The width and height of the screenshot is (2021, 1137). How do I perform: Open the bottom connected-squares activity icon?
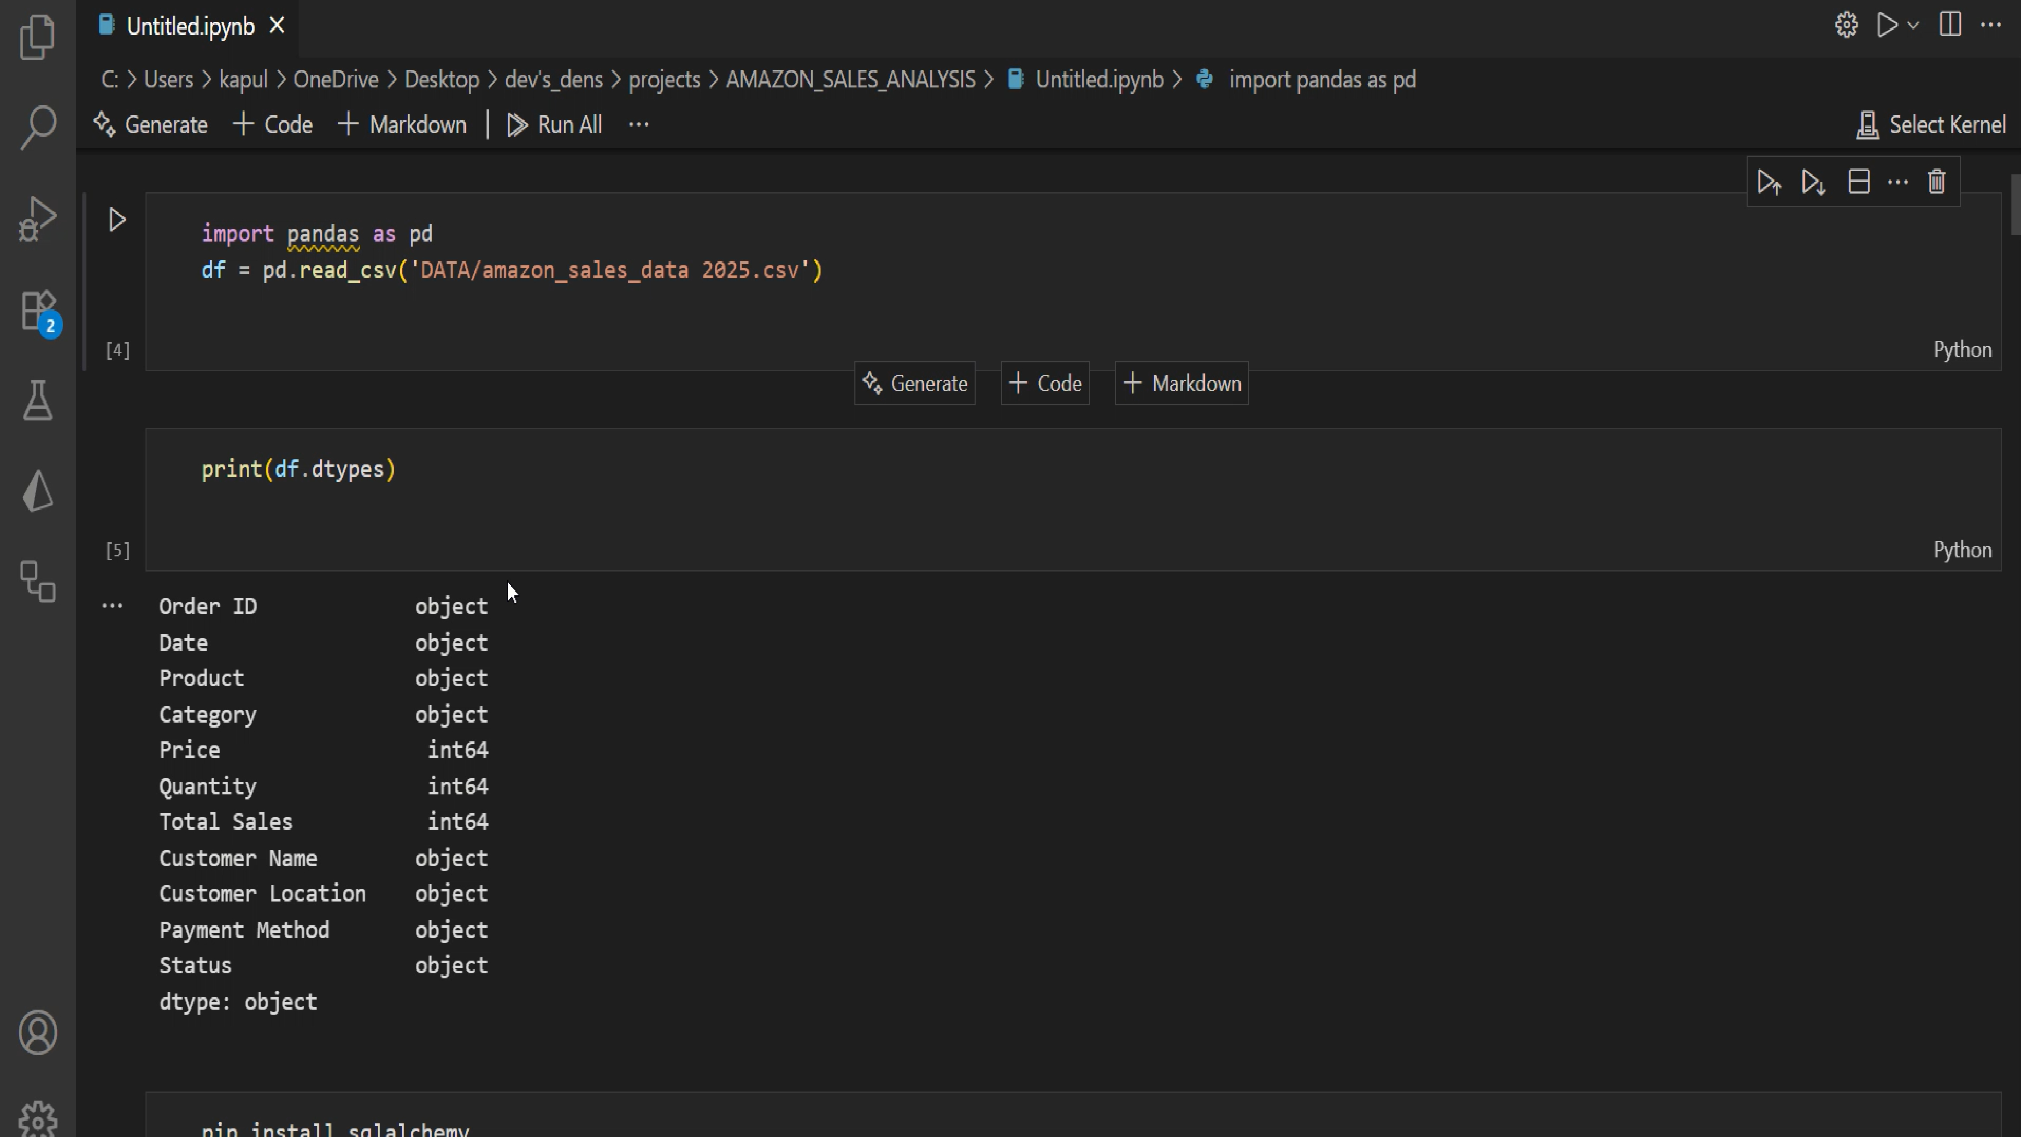coord(38,582)
